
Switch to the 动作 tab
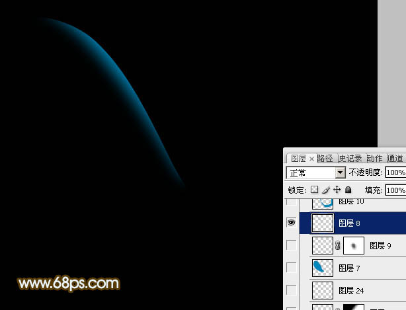(374, 159)
